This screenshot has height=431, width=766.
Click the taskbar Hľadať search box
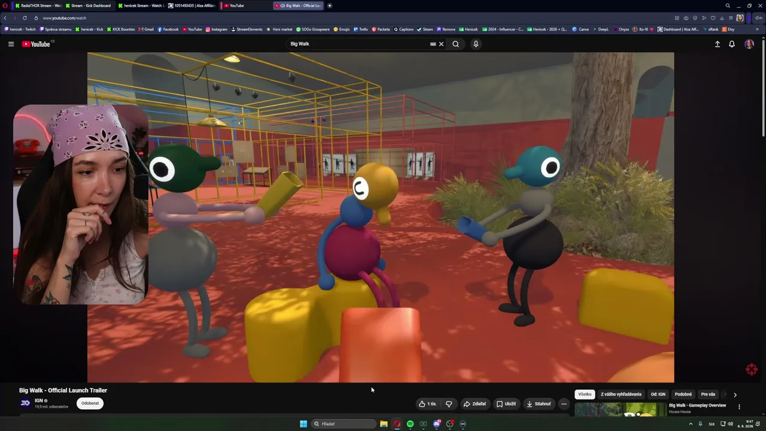pos(342,424)
